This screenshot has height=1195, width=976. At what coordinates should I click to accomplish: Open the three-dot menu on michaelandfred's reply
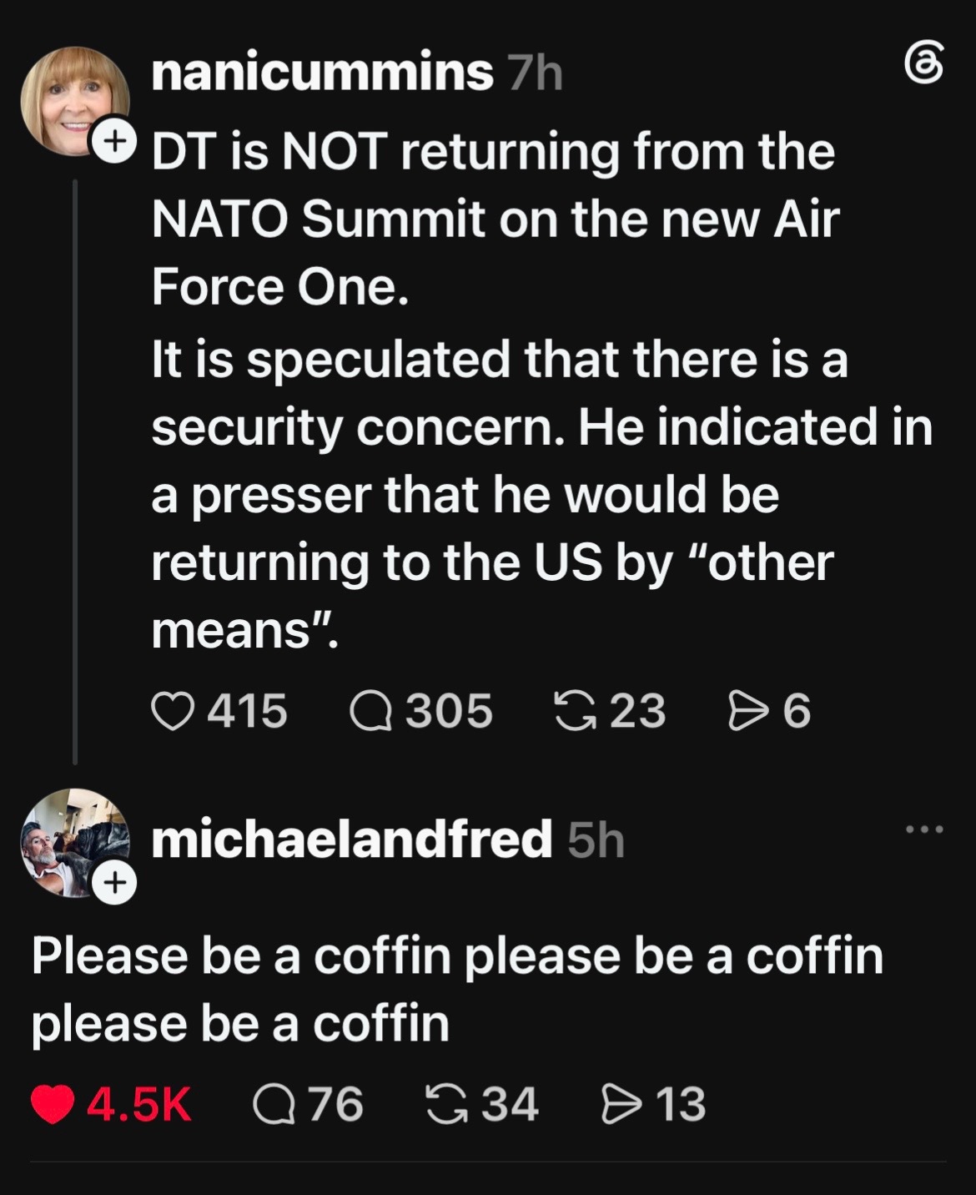pyautogui.click(x=924, y=829)
